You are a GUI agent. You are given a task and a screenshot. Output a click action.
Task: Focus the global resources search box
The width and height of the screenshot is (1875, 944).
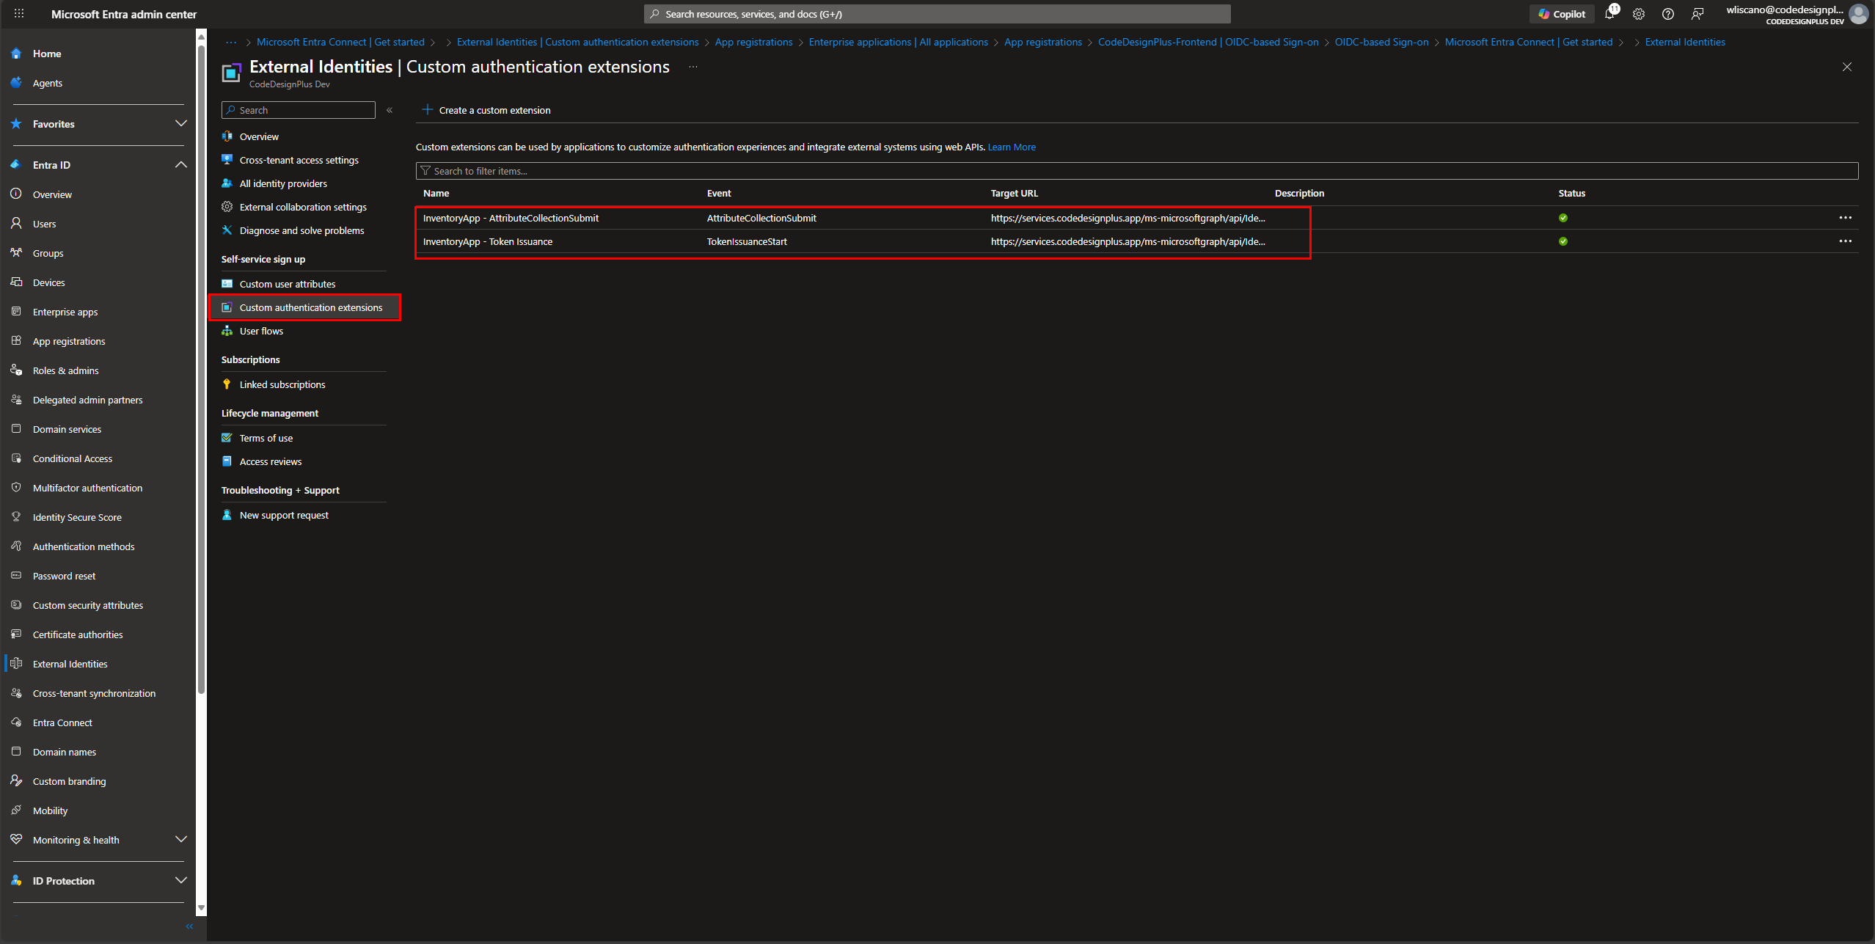tap(937, 14)
